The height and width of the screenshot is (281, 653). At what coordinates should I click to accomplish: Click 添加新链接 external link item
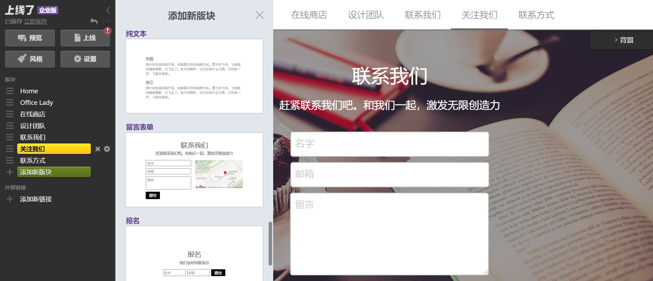tap(36, 199)
